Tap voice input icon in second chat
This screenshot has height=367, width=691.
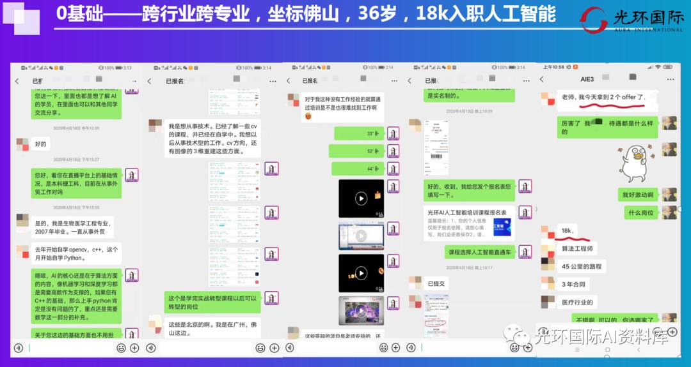pyautogui.click(x=151, y=348)
